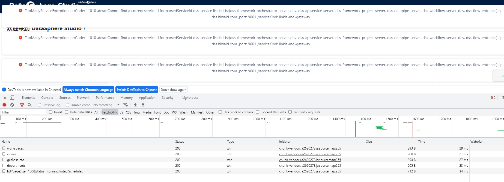The height and width of the screenshot is (182, 504).
Task: Open the Application tab
Action: pyautogui.click(x=147, y=97)
